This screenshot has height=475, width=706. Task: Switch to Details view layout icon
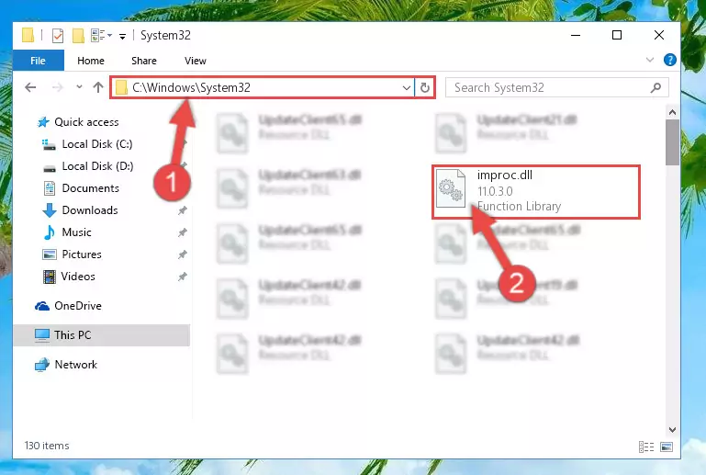click(x=646, y=447)
